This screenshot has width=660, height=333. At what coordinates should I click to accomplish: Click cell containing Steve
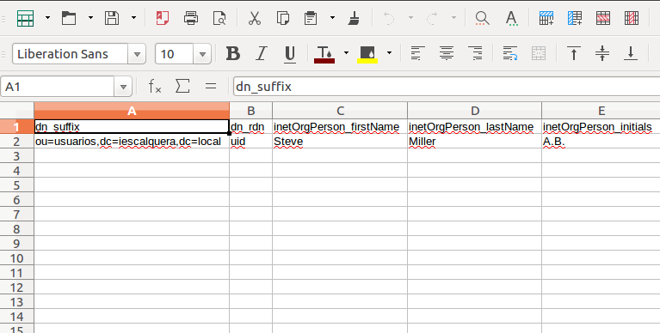[340, 142]
